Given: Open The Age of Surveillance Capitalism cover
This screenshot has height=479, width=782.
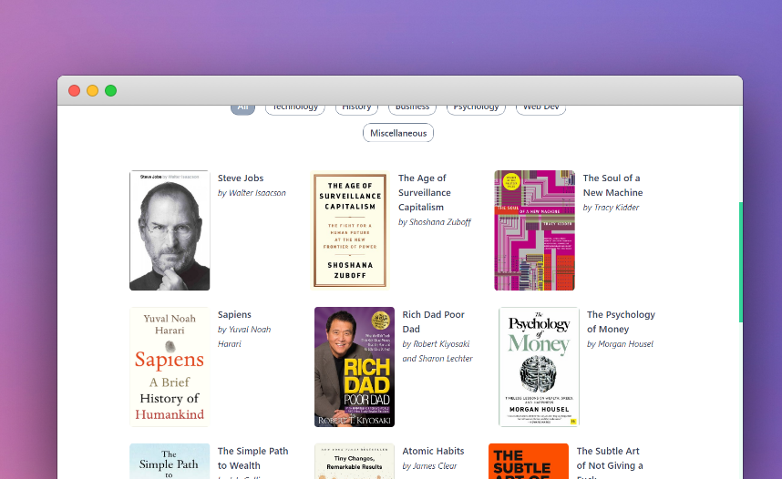Looking at the screenshot, I should [x=350, y=230].
